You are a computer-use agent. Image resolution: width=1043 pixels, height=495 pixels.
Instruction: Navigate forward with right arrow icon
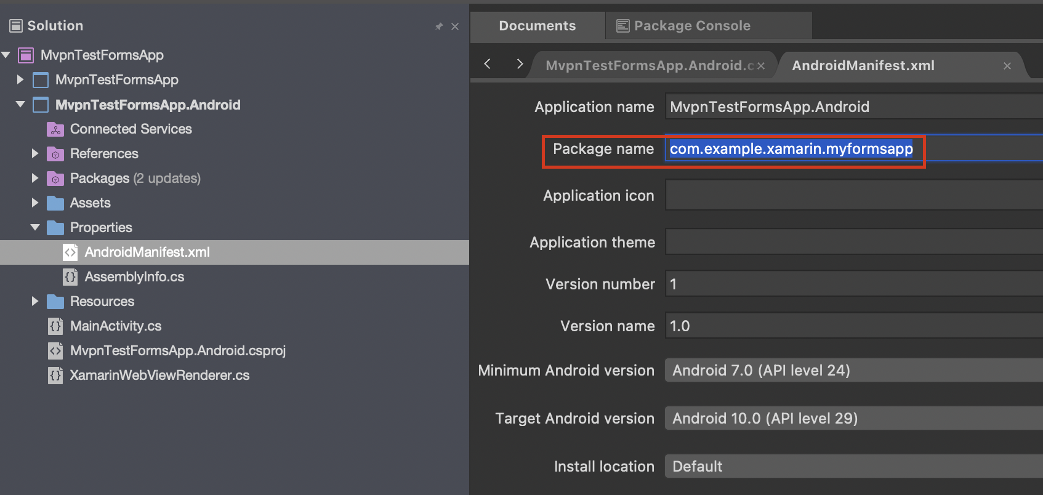pos(520,64)
